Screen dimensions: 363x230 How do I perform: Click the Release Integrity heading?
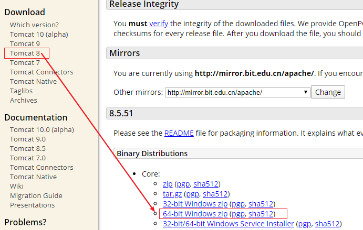144,4
